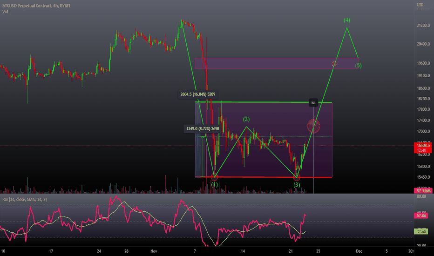Click the 57.116M volume value tag
The height and width of the screenshot is (256, 434).
423,191
